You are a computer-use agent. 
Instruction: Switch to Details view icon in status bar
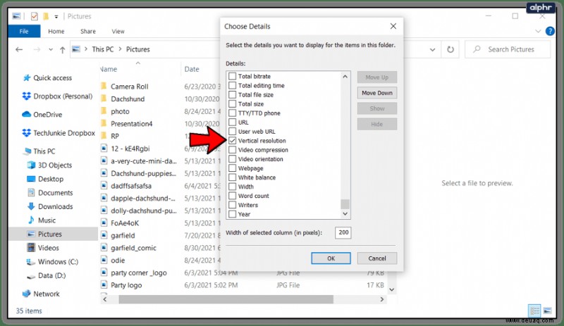[x=534, y=311]
